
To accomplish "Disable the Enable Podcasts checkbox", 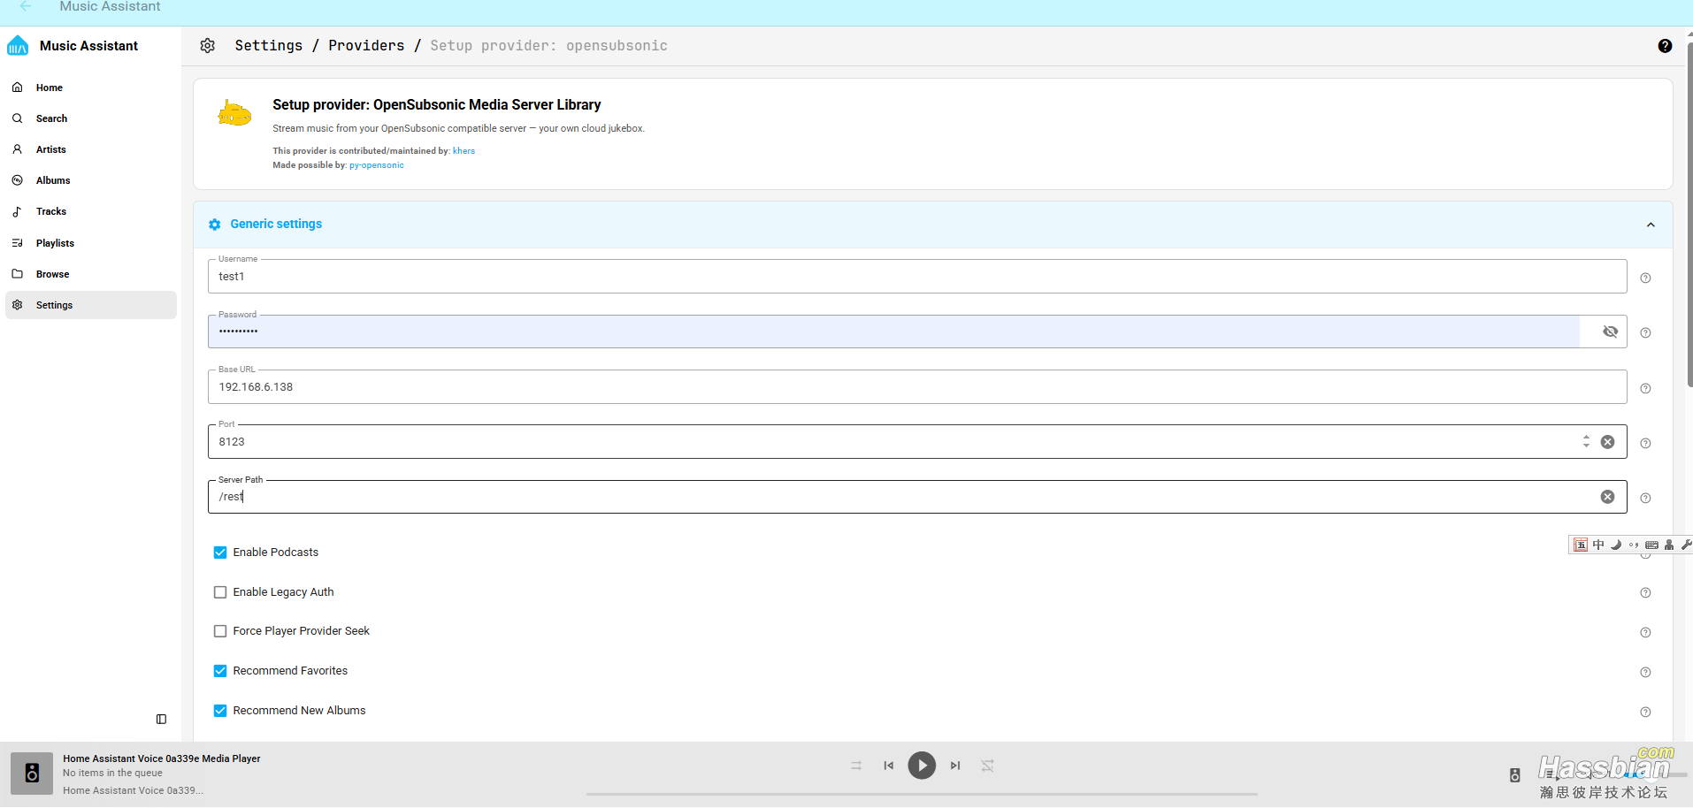I will (220, 553).
